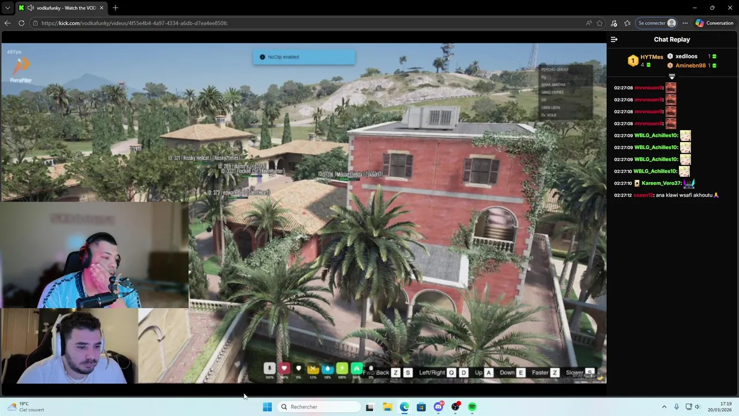Viewport: 739px width, 416px height.
Task: Open Spotify from the taskbar
Action: coord(472,407)
